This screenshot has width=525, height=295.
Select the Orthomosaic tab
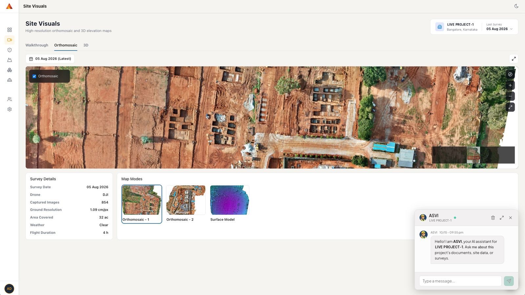coord(66,45)
